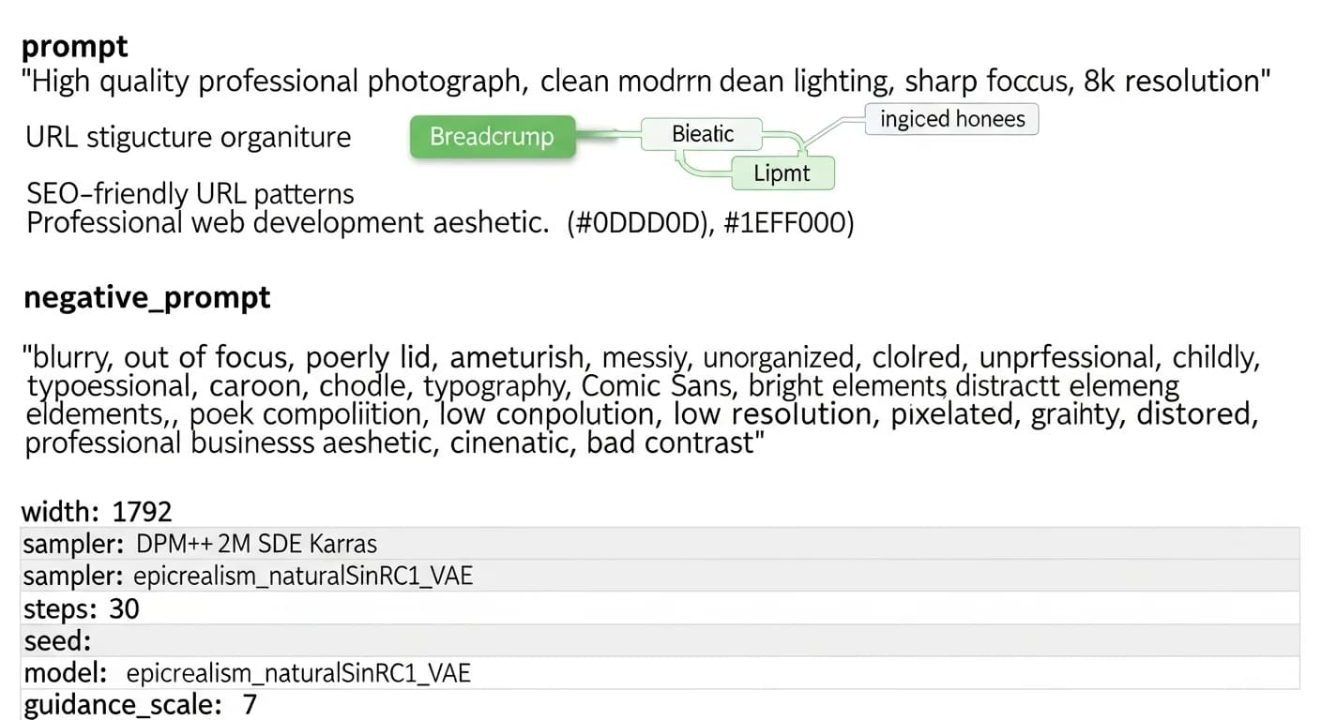Click the 'Professional web development aeshetic' text

tap(287, 224)
